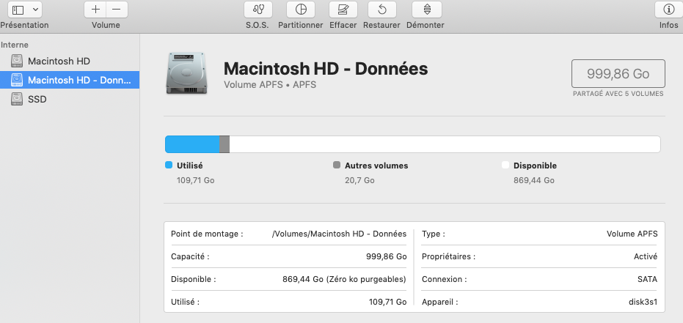Select the SSD volume in sidebar

[x=70, y=99]
